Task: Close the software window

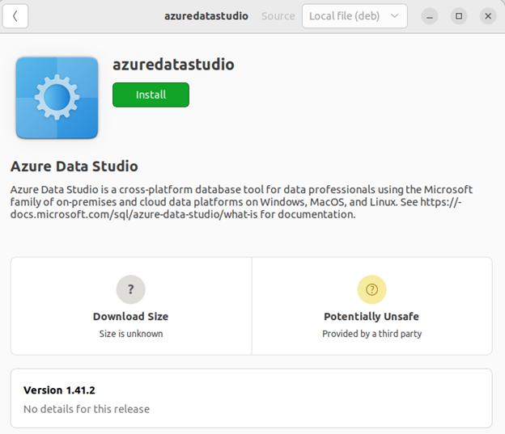Action: (488, 16)
